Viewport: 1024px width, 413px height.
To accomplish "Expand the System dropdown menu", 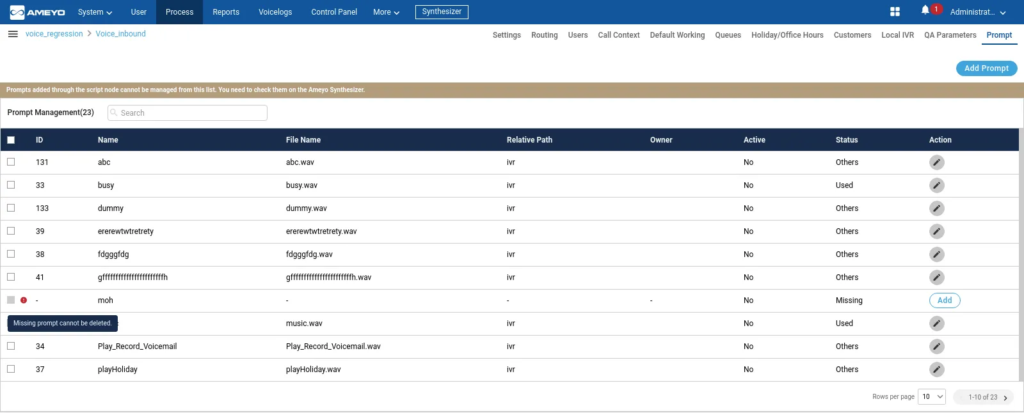I will pyautogui.click(x=95, y=12).
